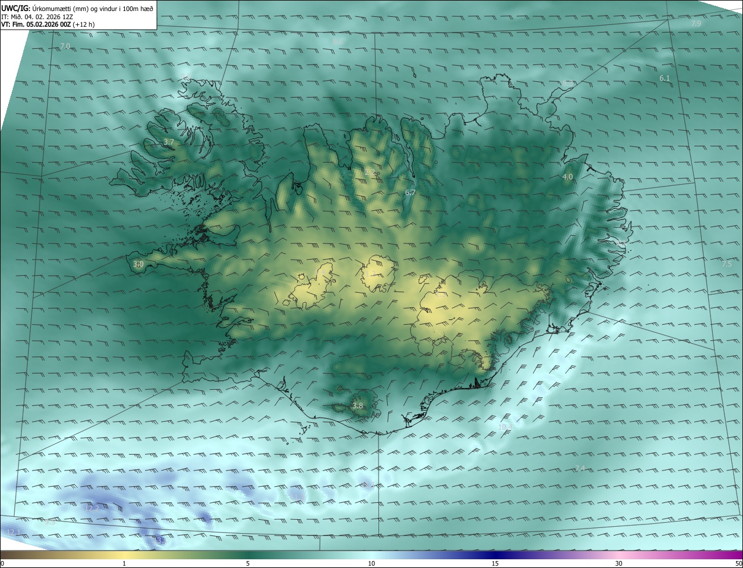Click the 3.8 value label

(358, 406)
